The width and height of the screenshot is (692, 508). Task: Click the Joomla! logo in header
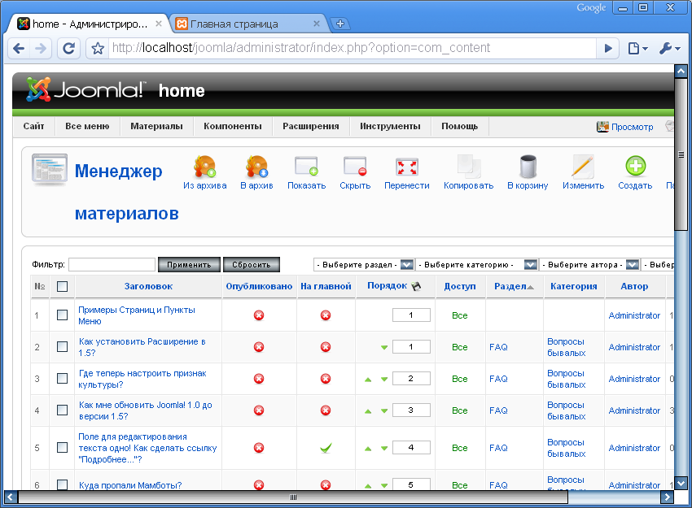[x=85, y=90]
